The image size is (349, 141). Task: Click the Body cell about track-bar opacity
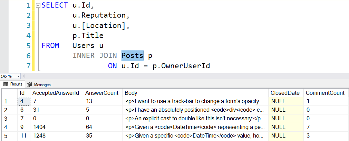[195, 101]
